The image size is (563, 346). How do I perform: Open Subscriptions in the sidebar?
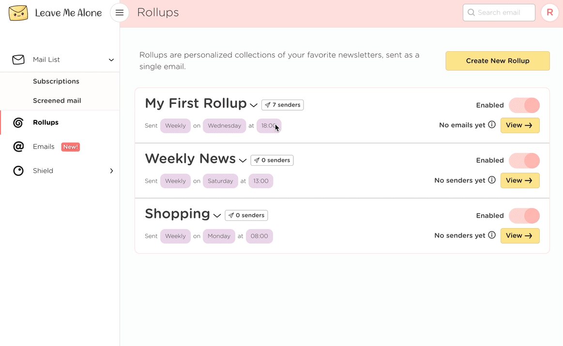56,82
